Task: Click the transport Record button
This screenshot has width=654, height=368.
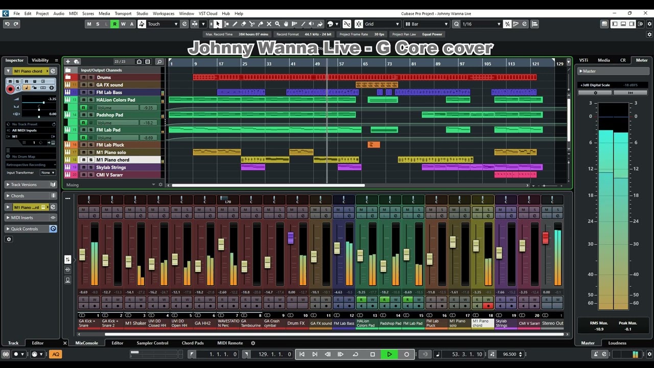Action: coord(407,354)
